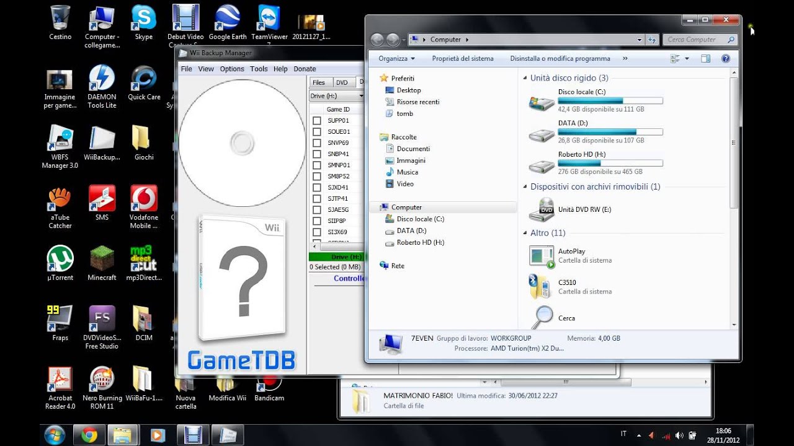This screenshot has height=446, width=794.
Task: Check the SM8P52 game checkbox
Action: tap(317, 176)
